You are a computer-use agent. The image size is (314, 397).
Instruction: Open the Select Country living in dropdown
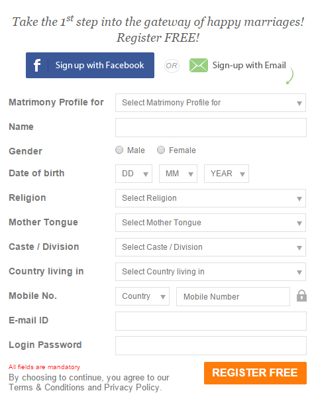(211, 272)
